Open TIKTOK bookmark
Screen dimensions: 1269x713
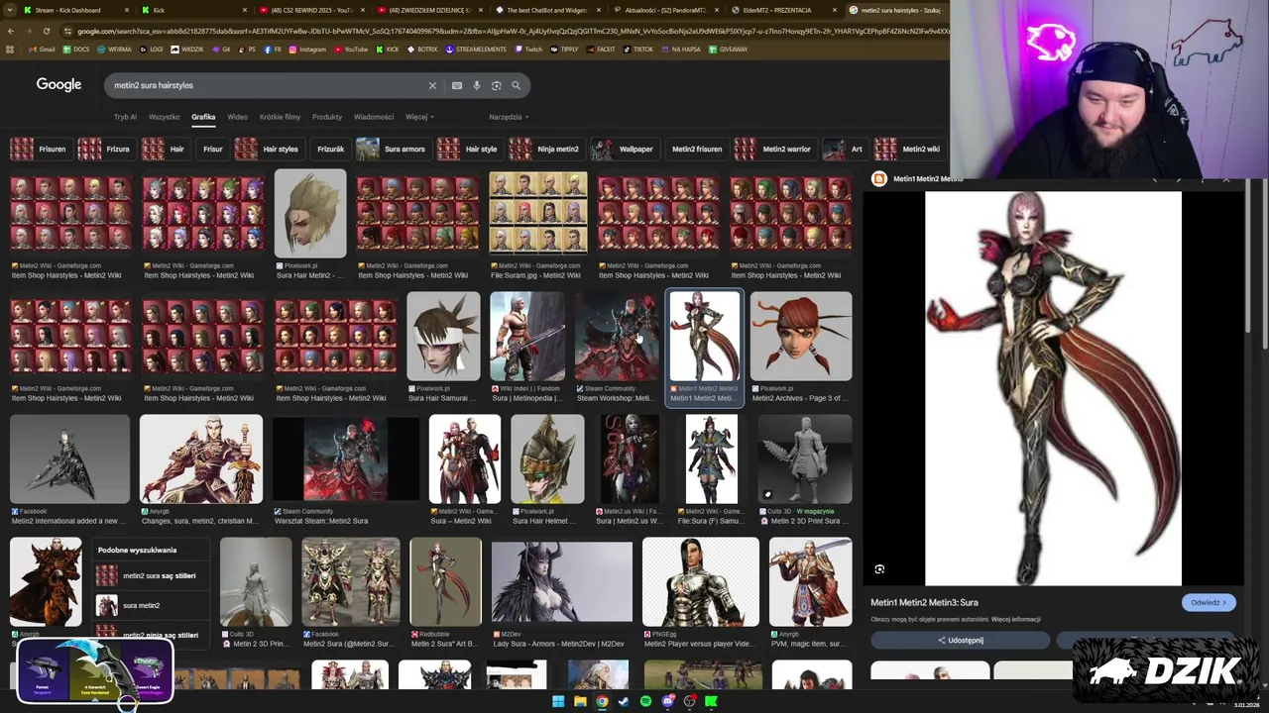pos(637,49)
